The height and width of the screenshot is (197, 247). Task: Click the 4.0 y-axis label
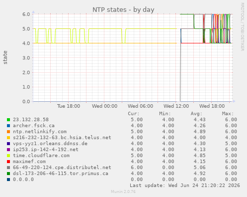coord(26,43)
